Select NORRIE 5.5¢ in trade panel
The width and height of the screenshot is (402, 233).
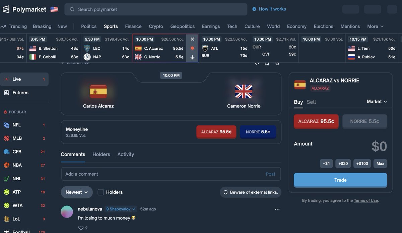click(x=365, y=122)
